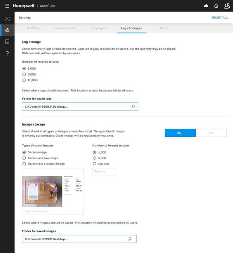The width and height of the screenshot is (233, 253).
Task: Click the 'Number of records to save' label
Action: click(x=40, y=62)
